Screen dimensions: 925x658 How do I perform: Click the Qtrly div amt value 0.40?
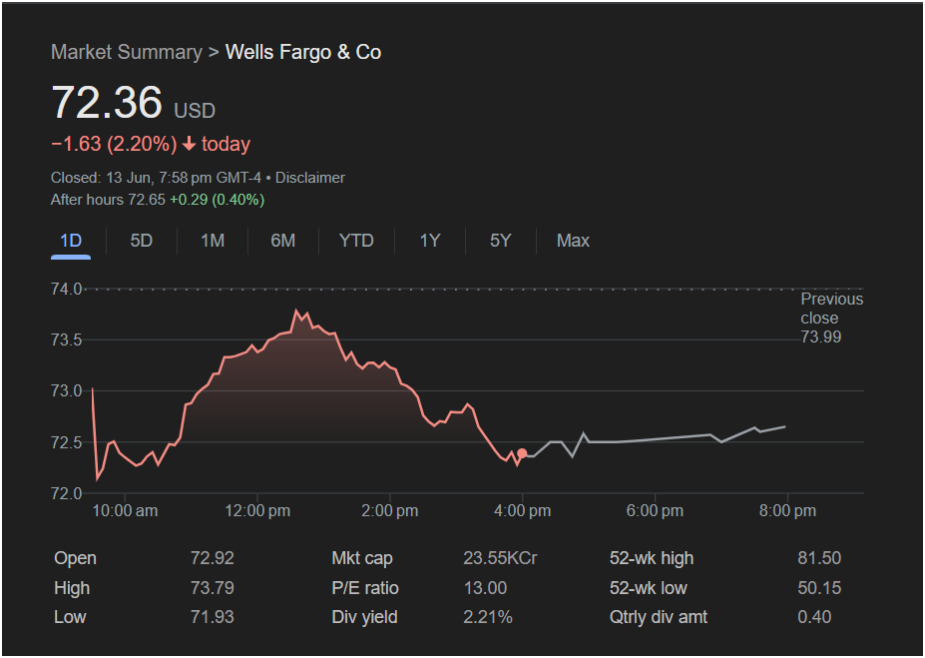[x=814, y=617]
